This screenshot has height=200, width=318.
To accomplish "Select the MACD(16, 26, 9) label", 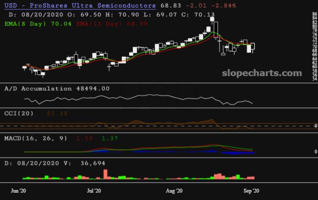I will coord(36,138).
